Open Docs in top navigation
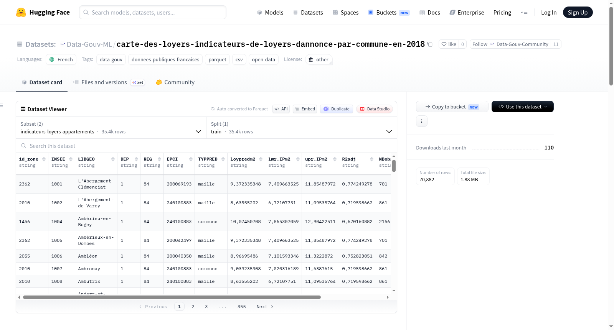614x330 pixels. coord(430,12)
